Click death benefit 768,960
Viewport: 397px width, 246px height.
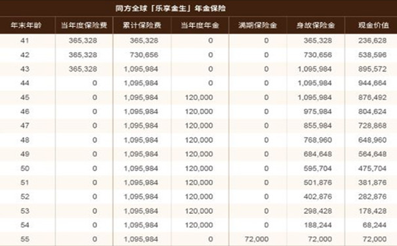tap(318, 140)
